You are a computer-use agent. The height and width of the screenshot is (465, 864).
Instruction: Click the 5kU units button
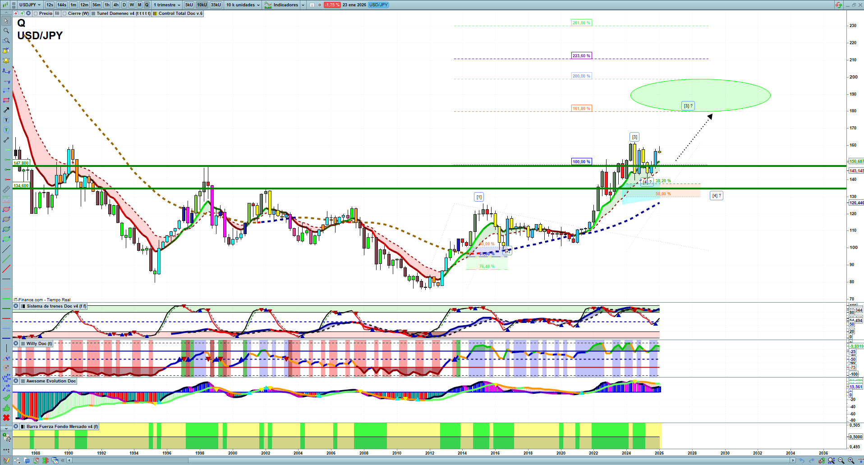tap(189, 5)
